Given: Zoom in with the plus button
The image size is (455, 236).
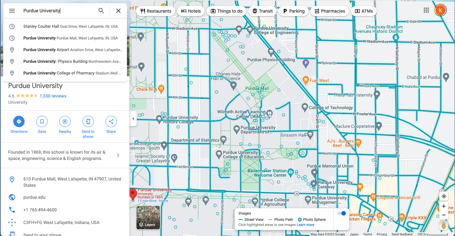Looking at the screenshot, I should point(444,206).
